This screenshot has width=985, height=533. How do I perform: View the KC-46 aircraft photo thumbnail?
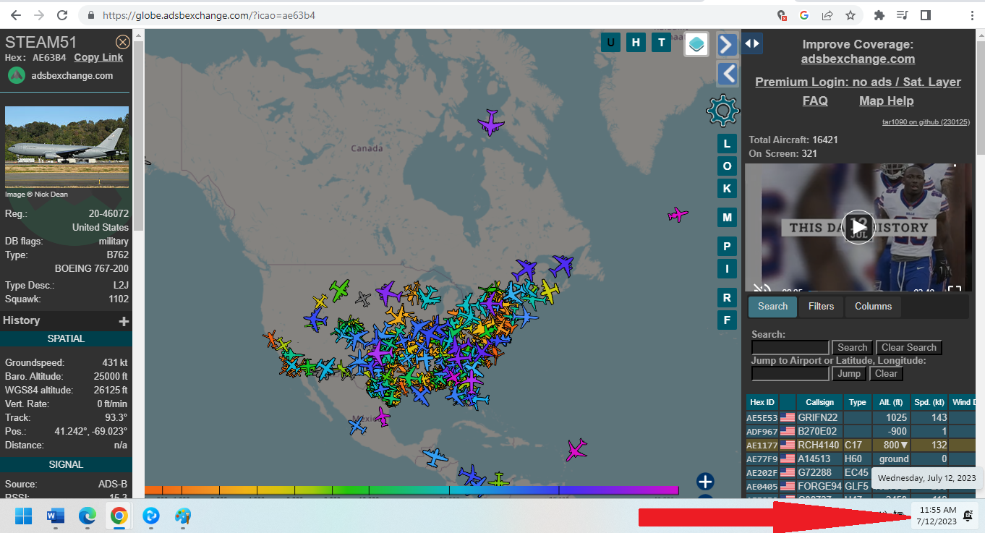pyautogui.click(x=67, y=147)
